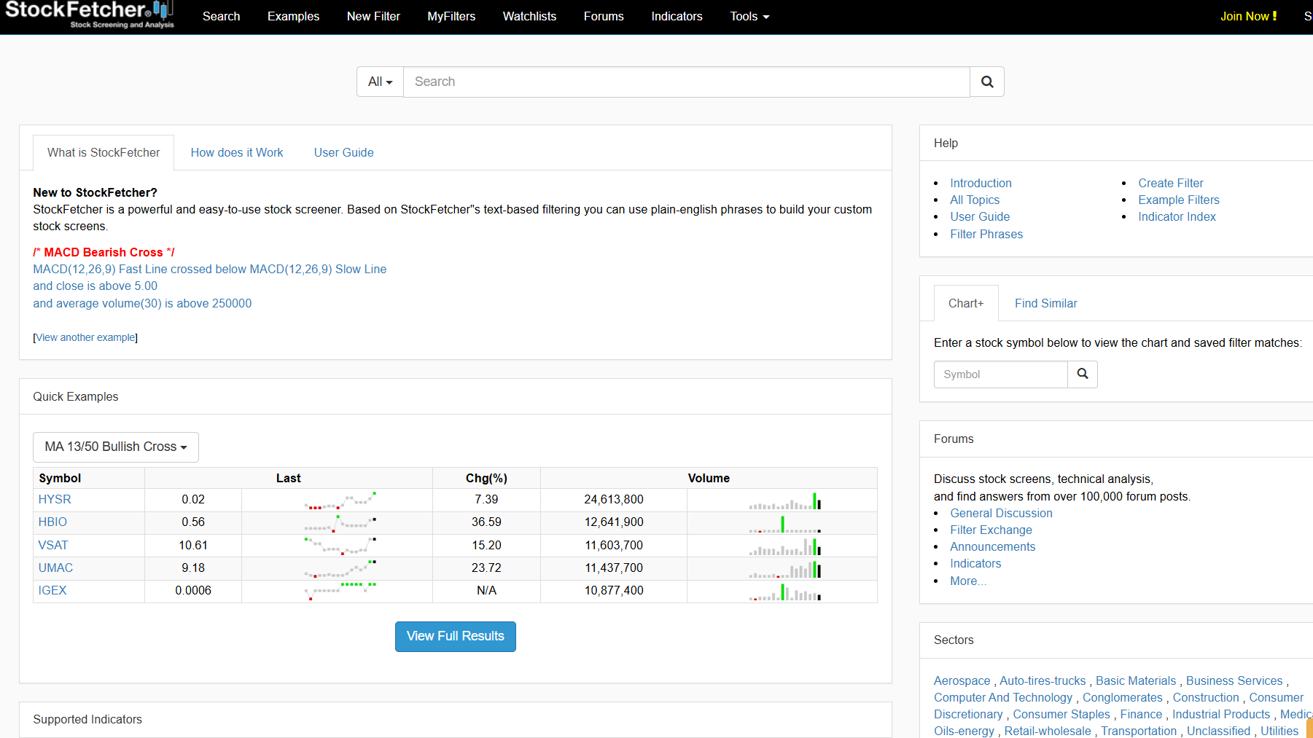This screenshot has height=738, width=1313.
Task: Open the Introduction help link
Action: pyautogui.click(x=981, y=183)
